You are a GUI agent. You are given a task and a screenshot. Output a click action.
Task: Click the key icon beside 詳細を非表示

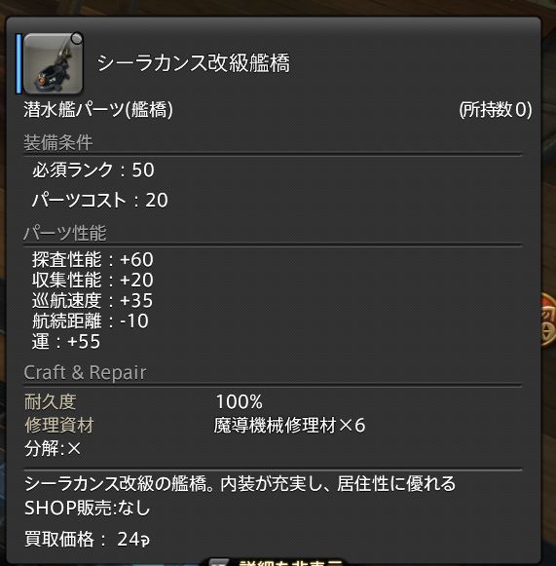point(219,562)
